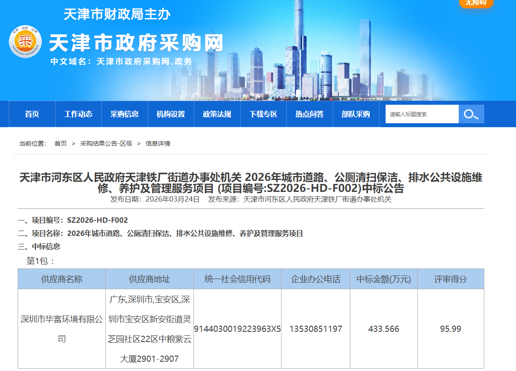Open the 无障碍 accessibility mode button
The height and width of the screenshot is (371, 516).
tap(476, 3)
